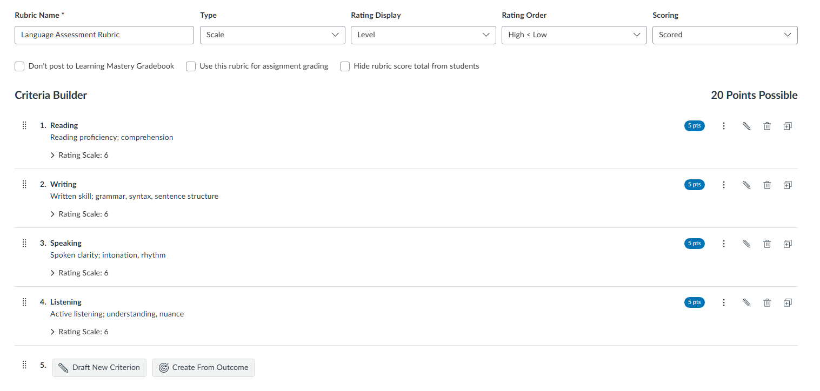Screen dimensions: 820x391
Task: Click 'Active listening; understanding, nuance' description
Action: [117, 314]
